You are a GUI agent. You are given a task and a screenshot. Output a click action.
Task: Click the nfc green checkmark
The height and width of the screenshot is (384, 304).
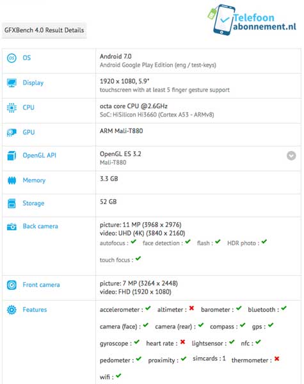pos(258,342)
